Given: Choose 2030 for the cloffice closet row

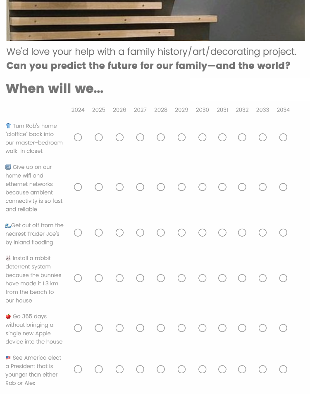Looking at the screenshot, I should [x=202, y=137].
